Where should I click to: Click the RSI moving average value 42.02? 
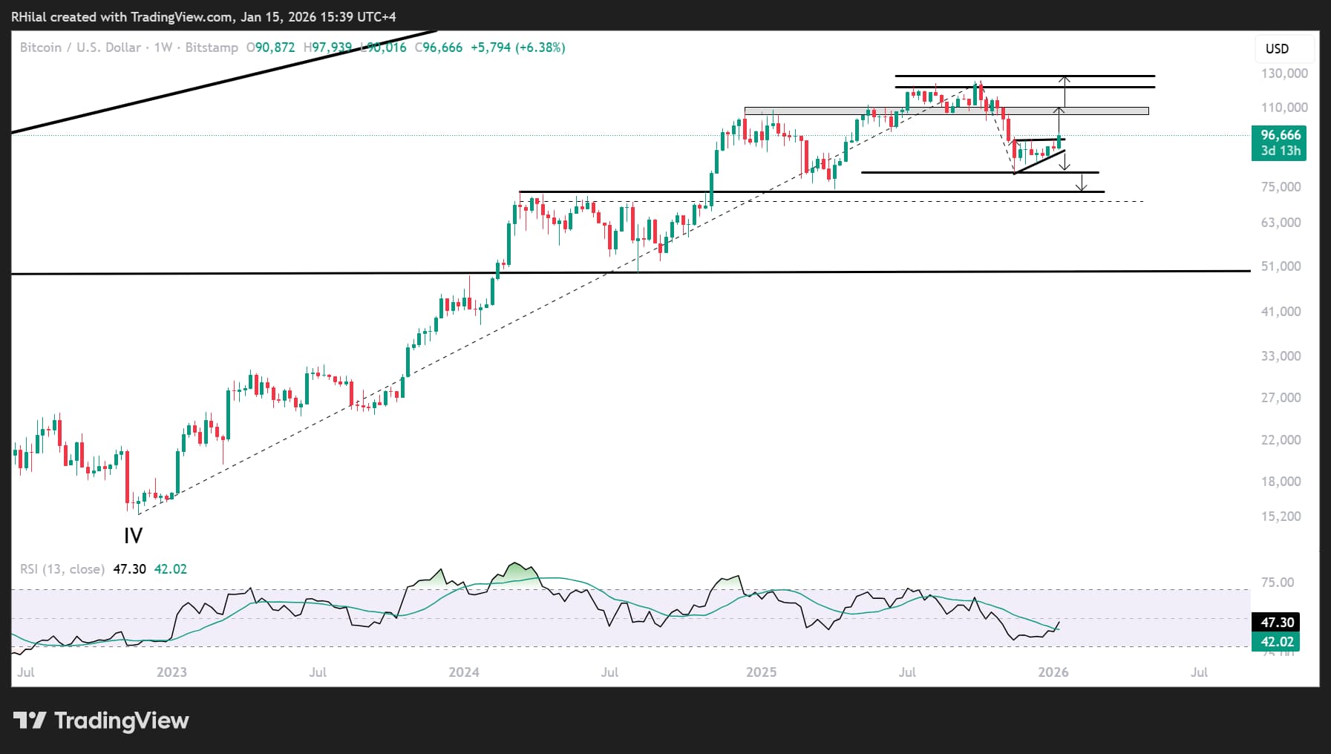coord(1276,641)
